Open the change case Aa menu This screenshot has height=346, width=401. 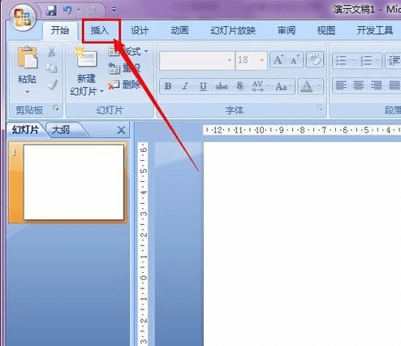(283, 86)
